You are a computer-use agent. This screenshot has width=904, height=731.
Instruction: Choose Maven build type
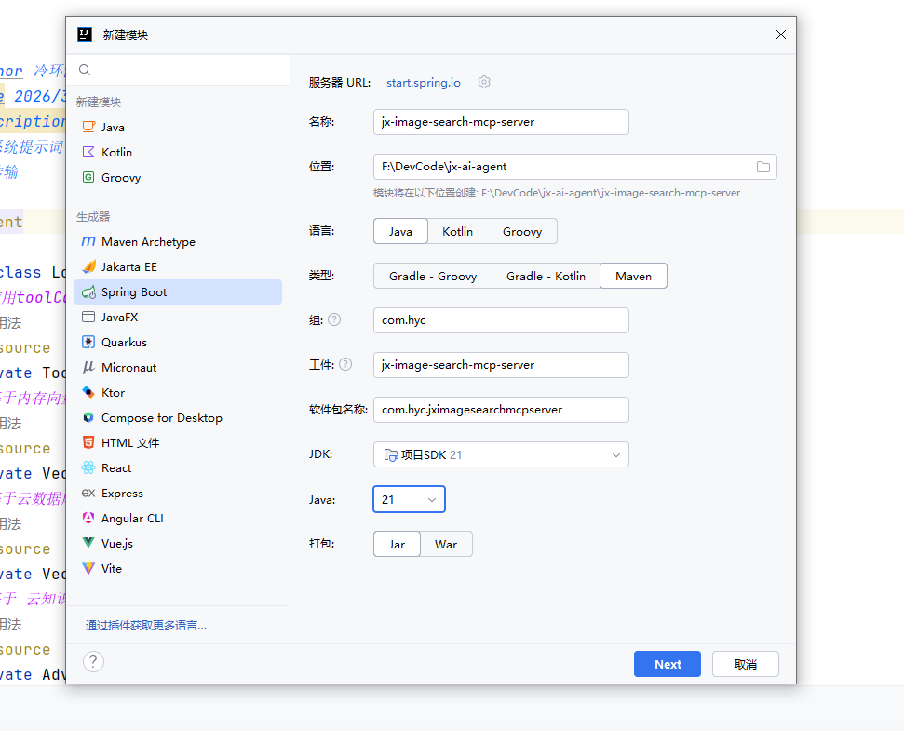pyautogui.click(x=633, y=277)
